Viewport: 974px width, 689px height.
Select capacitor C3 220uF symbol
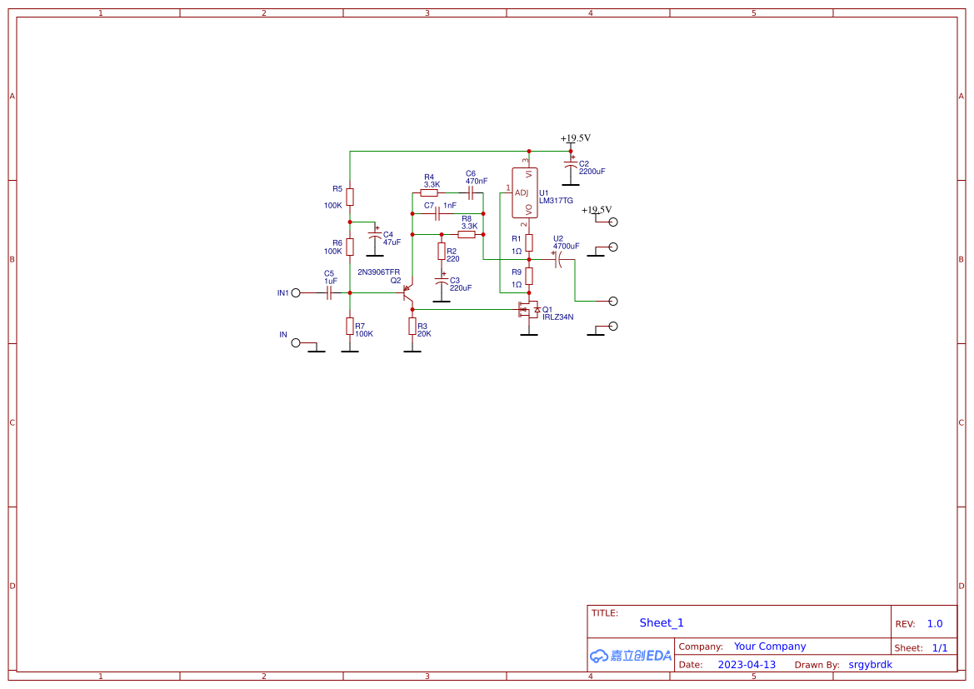442,281
